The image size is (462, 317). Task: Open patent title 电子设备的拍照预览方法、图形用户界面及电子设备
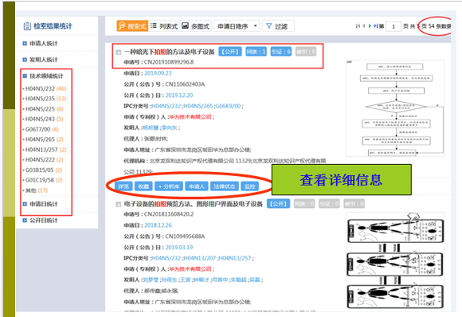coord(193,204)
